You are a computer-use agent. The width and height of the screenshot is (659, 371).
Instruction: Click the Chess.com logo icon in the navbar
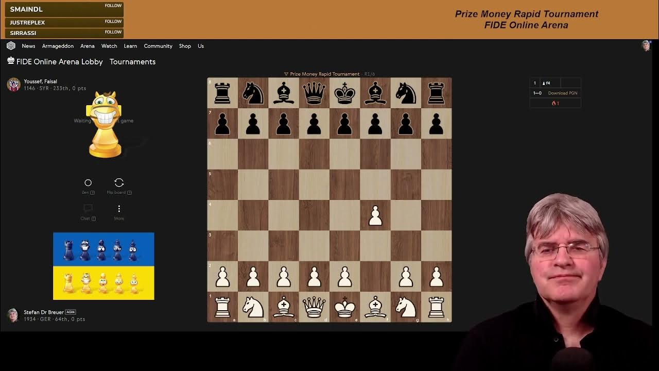point(11,46)
